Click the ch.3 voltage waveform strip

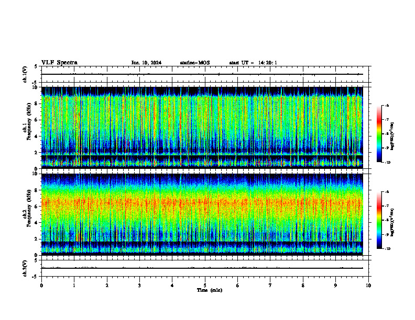[205, 268]
